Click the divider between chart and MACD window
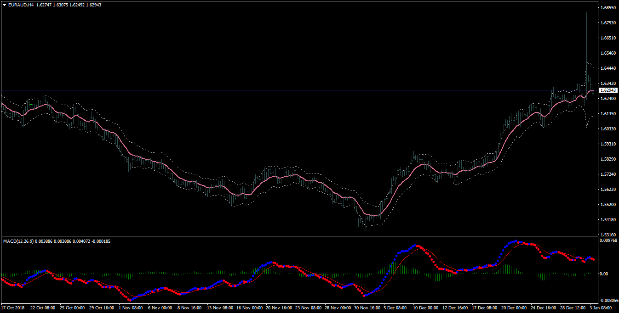The image size is (619, 313). [x=299, y=237]
